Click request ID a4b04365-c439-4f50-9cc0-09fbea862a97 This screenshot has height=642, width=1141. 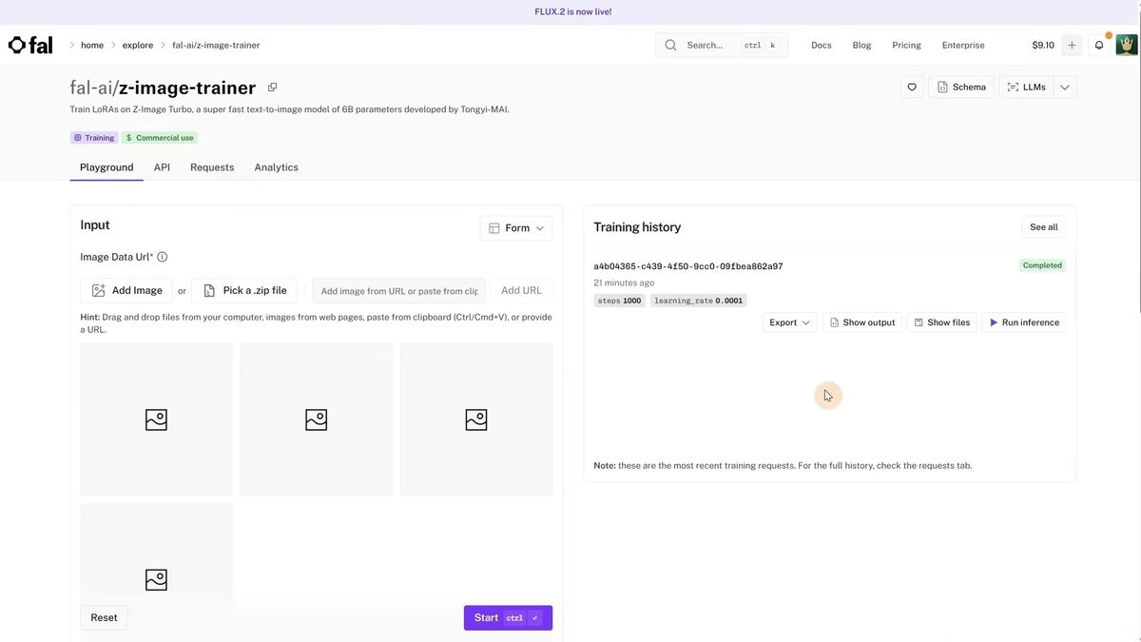click(x=688, y=266)
